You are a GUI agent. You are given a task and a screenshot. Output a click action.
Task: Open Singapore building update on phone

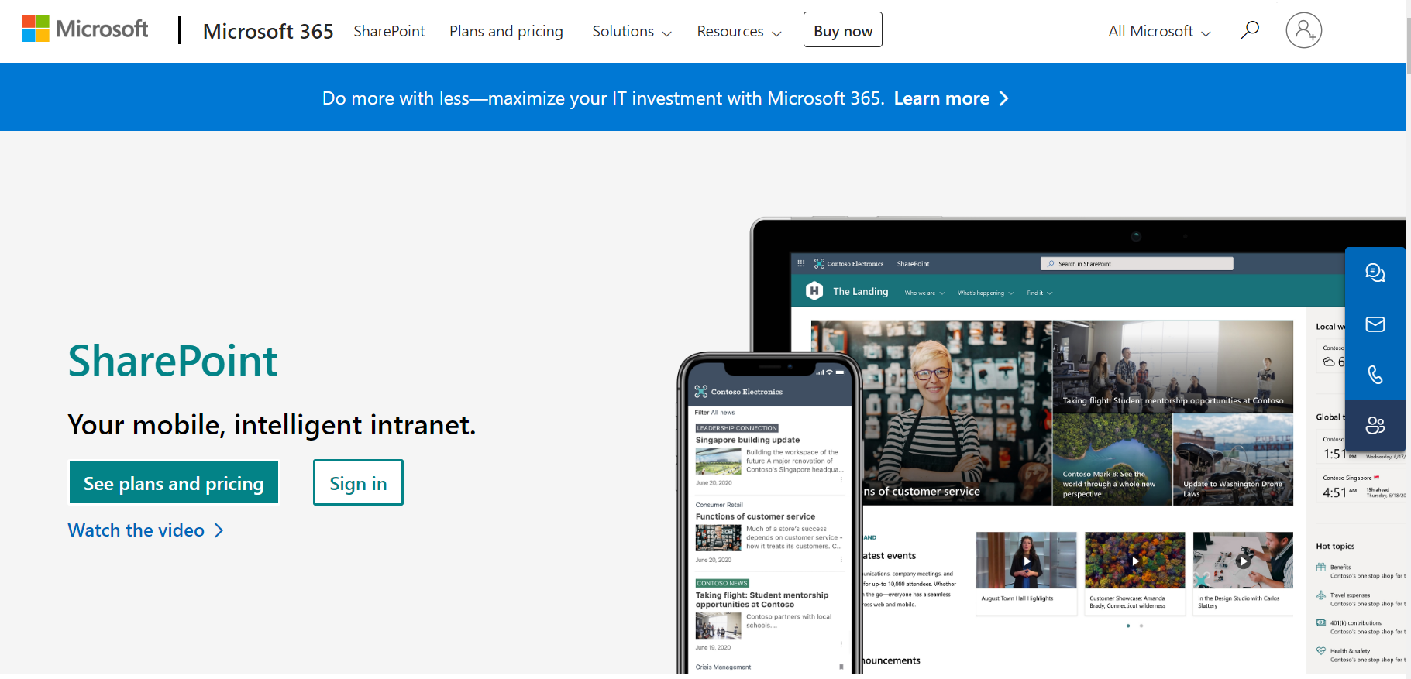748,440
